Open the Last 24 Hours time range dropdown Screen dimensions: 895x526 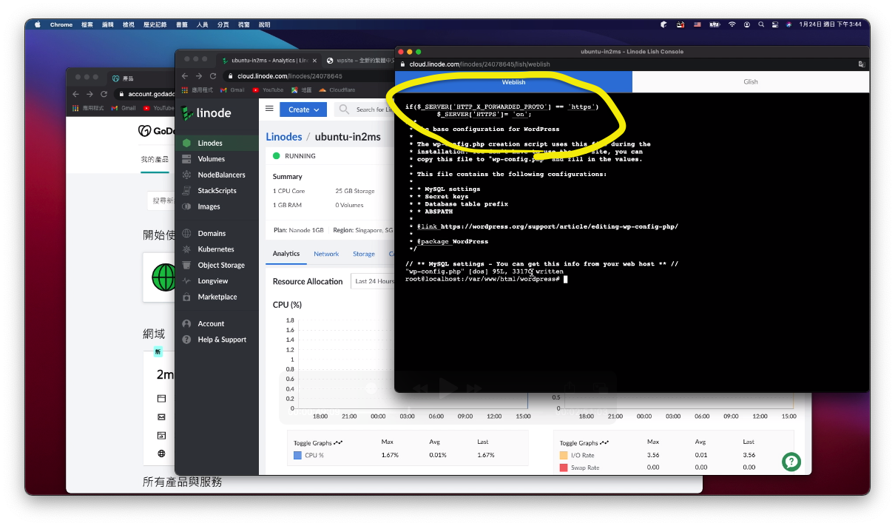374,281
